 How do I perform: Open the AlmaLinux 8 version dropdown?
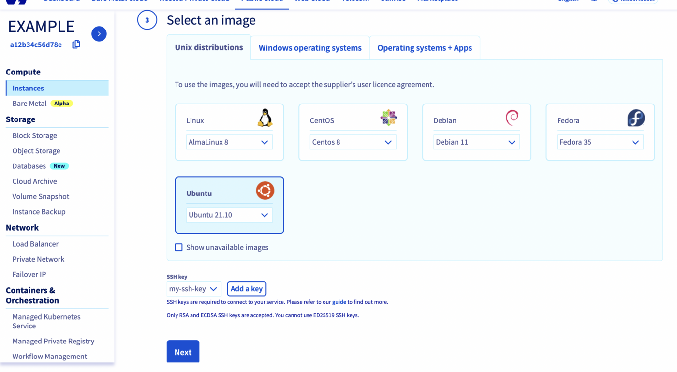coord(229,142)
